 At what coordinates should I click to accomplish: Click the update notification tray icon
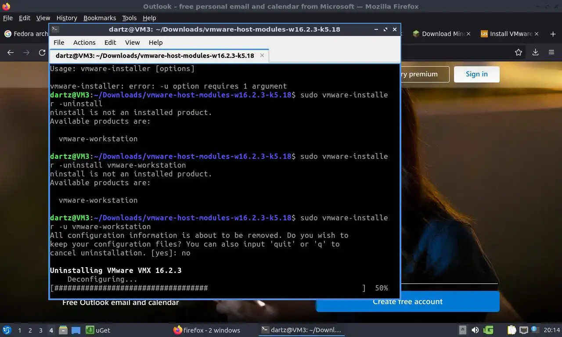click(x=535, y=330)
